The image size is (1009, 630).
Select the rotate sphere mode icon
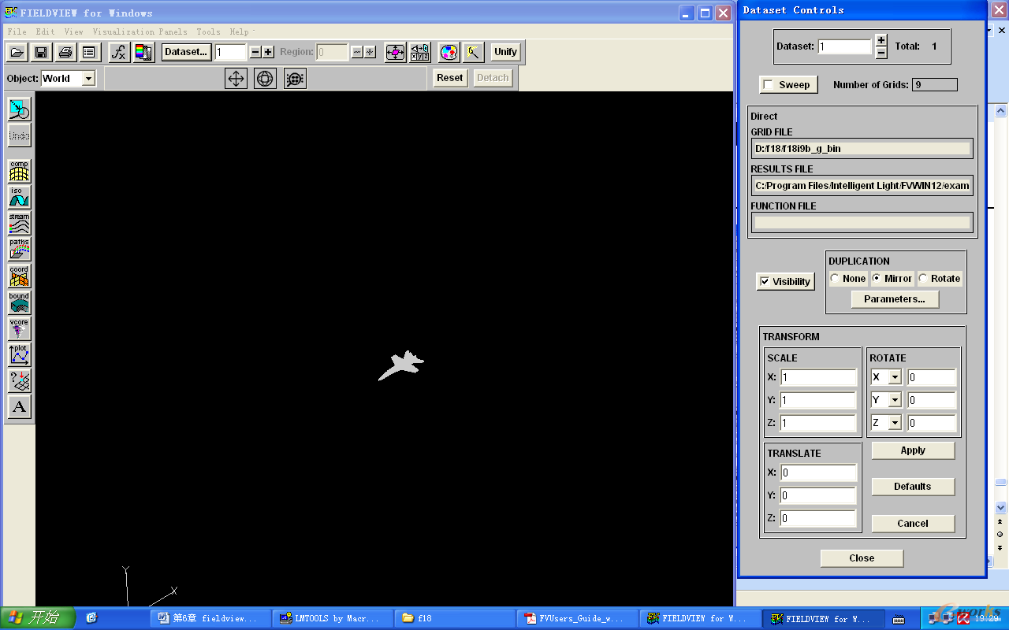pos(265,78)
